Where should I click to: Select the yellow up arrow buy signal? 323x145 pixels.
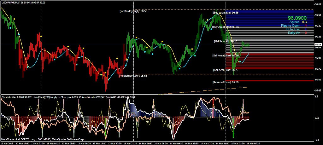pyautogui.click(x=127, y=60)
